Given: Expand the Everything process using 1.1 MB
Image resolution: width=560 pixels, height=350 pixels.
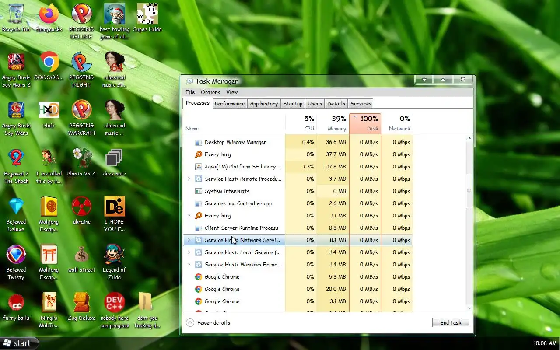Looking at the screenshot, I should [189, 216].
